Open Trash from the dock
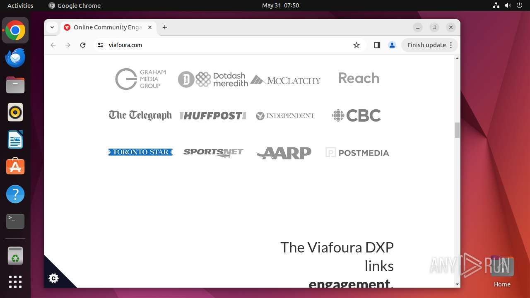 [x=15, y=256]
